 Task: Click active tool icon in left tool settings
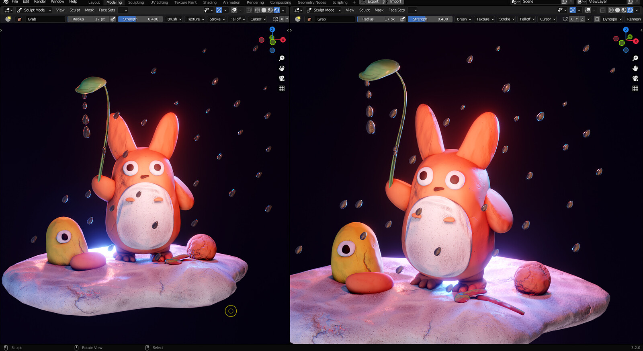(8, 19)
